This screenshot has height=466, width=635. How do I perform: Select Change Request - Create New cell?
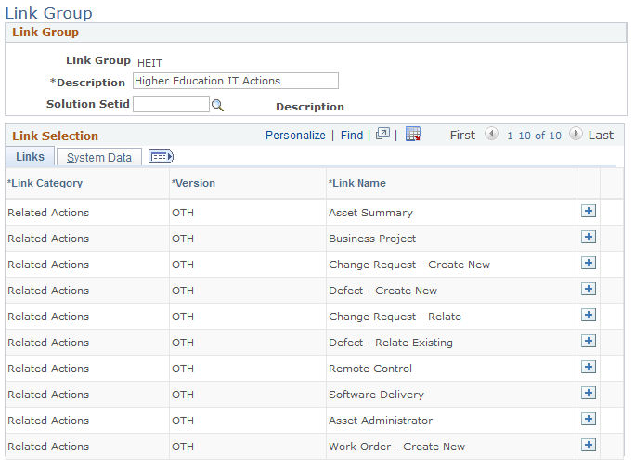point(409,265)
